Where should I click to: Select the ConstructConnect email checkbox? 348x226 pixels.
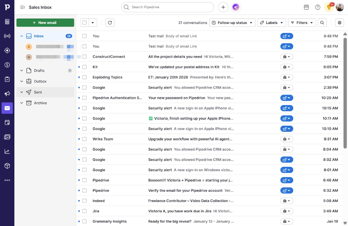click(84, 56)
